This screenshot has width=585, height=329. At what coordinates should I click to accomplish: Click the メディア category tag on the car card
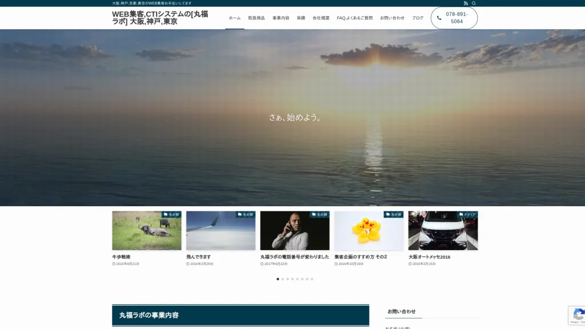pyautogui.click(x=467, y=215)
